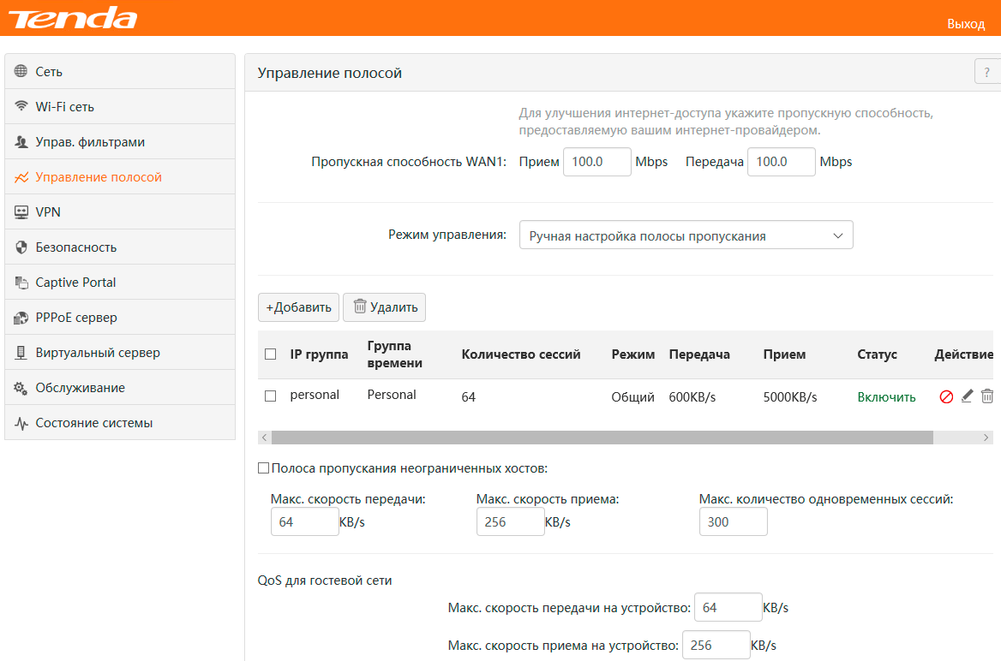
Task: Open Обслуживание menu item
Action: [120, 387]
